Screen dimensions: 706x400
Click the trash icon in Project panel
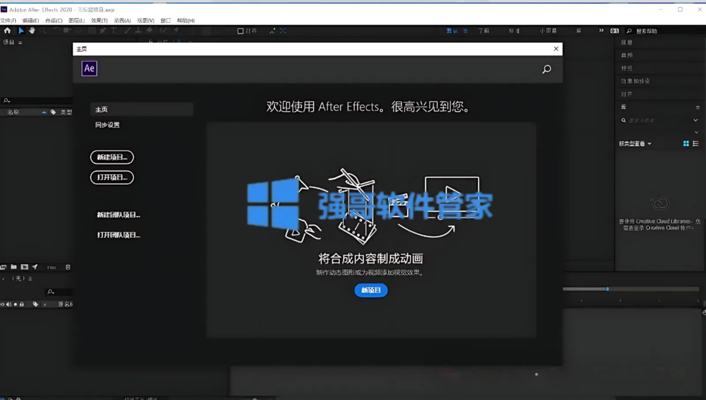pyautogui.click(x=68, y=267)
